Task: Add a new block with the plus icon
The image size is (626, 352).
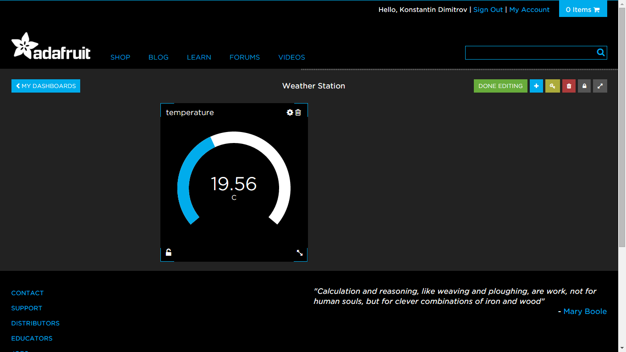Action: click(x=536, y=86)
